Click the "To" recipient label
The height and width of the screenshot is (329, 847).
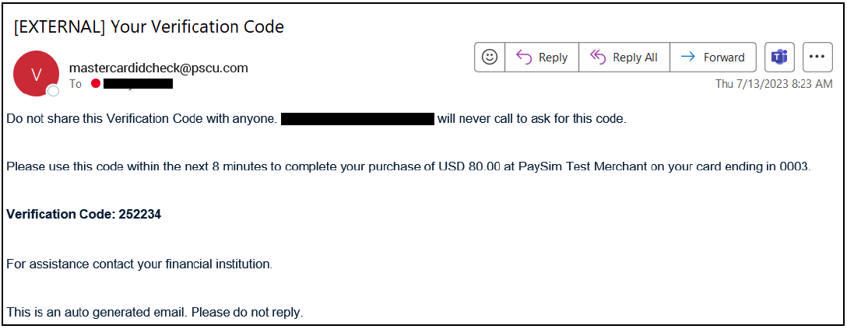coord(76,83)
